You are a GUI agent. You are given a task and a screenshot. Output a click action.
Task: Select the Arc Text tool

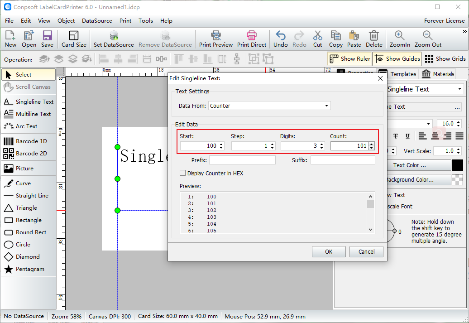[29, 126]
